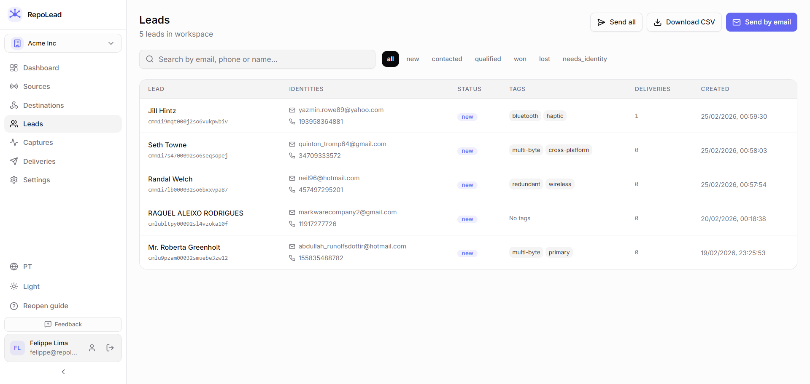Collapse the sidebar using the chevron
810x384 pixels.
(x=63, y=372)
